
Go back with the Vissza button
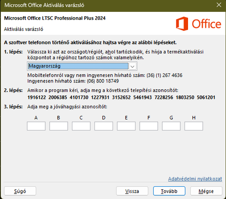pos(132,191)
